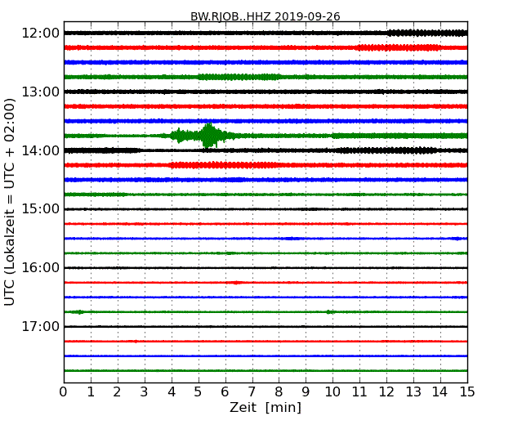Click the 17:00 time label

tap(41, 326)
